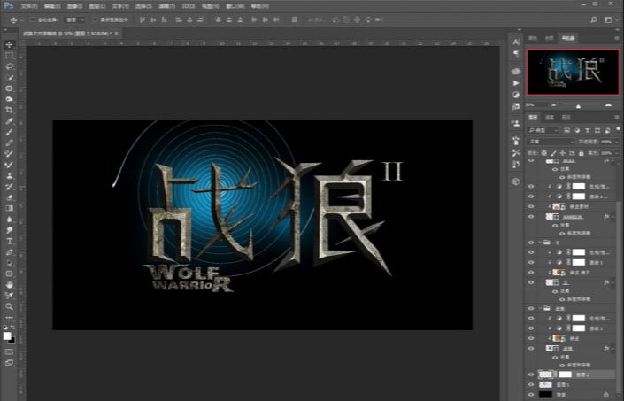The height and width of the screenshot is (401, 624).
Task: Hide the Background (背景) layer eye
Action: coord(531,395)
